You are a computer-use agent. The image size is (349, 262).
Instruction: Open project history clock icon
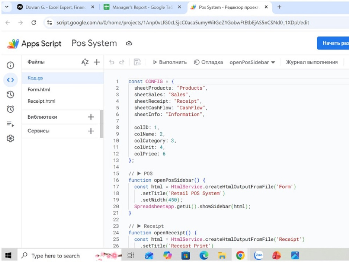coord(10,94)
